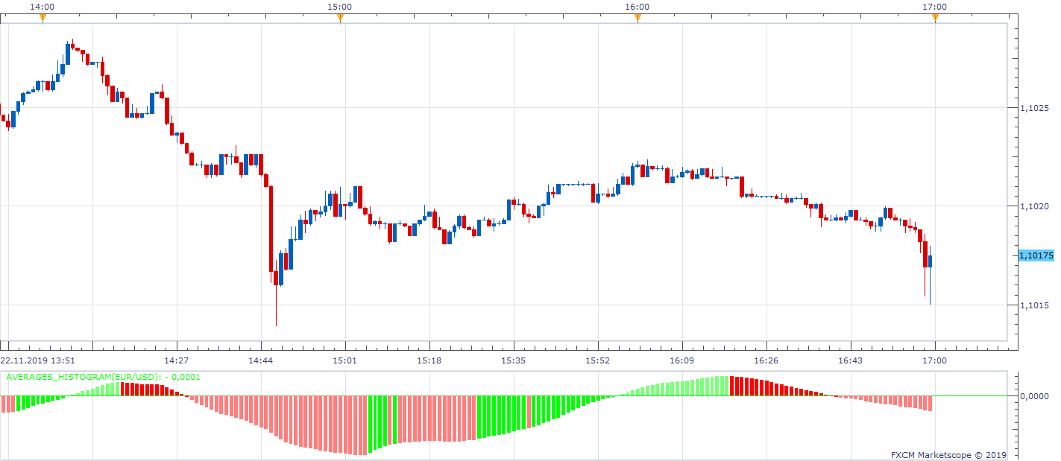Click the 22.11.2019 13:51 date label
1061x461 pixels.
click(37, 360)
